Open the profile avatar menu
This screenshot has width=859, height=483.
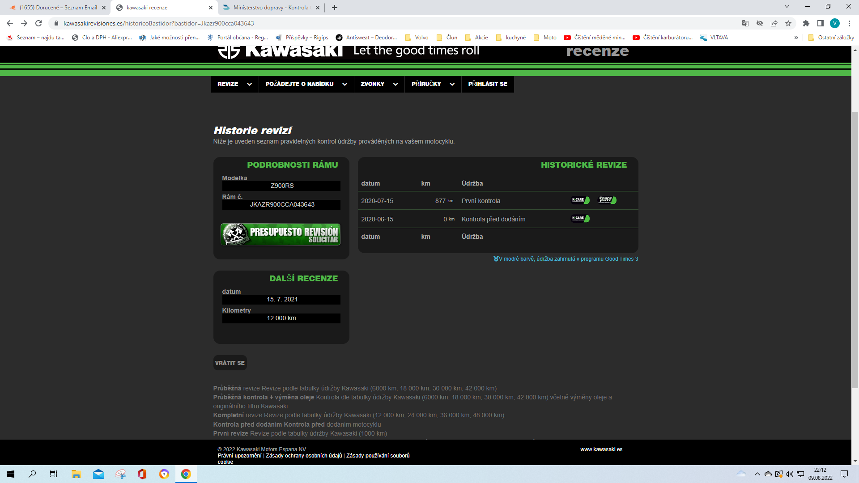coord(835,23)
